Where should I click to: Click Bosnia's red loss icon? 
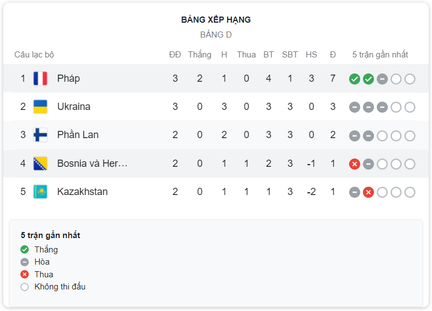tap(355, 164)
